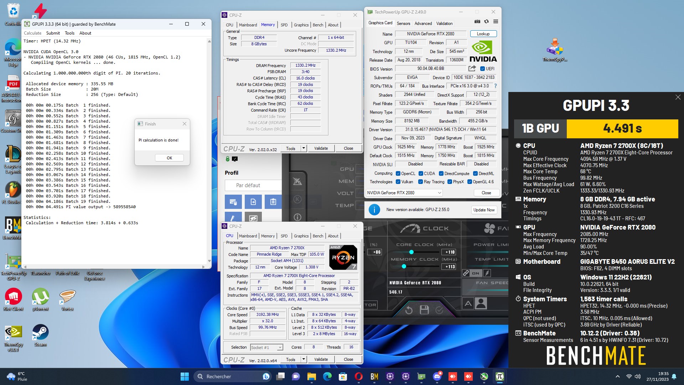Open the Riot Client desktop icon
684x385 pixels.
[13, 299]
